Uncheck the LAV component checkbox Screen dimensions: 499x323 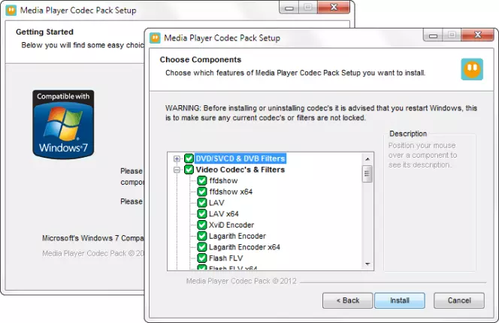pos(201,203)
